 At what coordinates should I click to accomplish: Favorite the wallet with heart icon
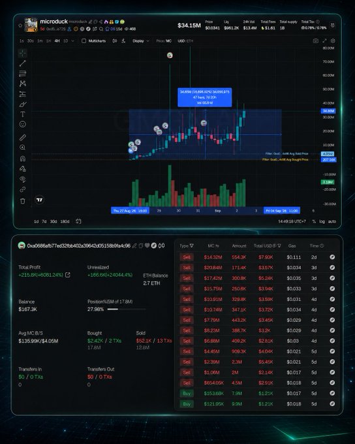click(x=147, y=246)
